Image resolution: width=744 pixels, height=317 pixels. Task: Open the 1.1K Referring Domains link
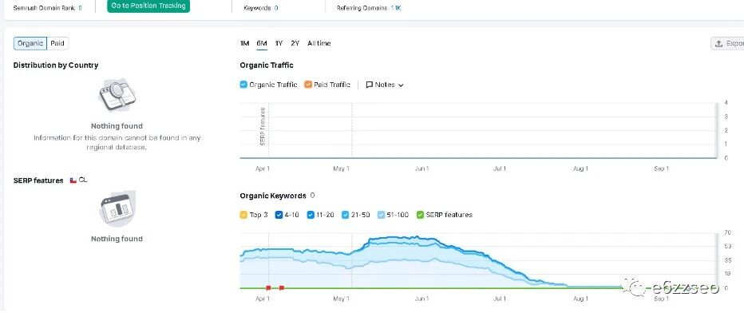(396, 8)
